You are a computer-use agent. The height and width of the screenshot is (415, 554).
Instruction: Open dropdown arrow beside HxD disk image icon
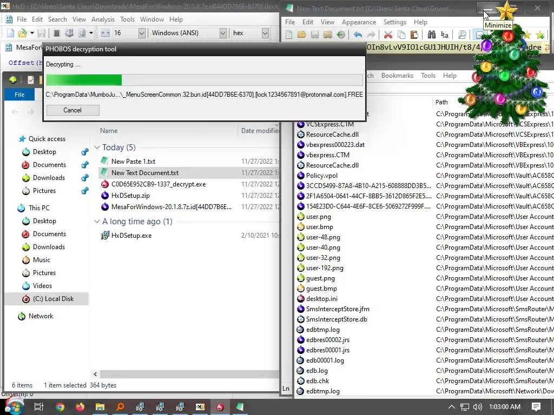click(91, 33)
